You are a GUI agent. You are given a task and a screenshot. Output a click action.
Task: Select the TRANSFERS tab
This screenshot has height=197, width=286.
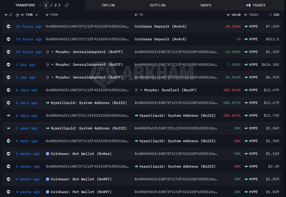[25, 5]
